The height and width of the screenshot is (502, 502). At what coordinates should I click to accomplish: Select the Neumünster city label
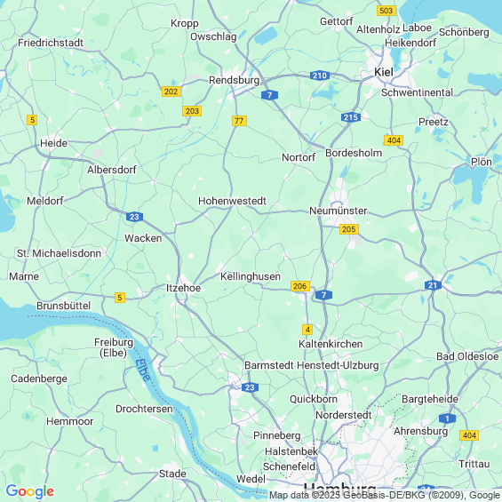[339, 211]
